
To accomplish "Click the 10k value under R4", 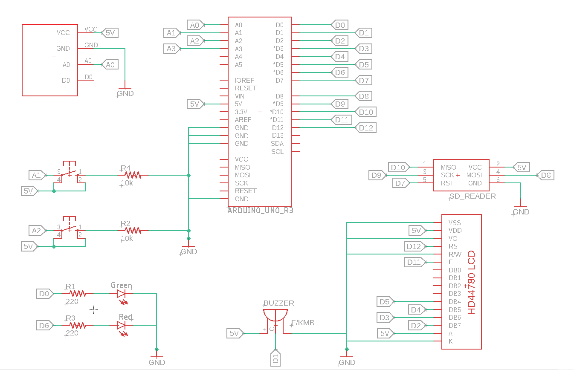I will 127,183.
